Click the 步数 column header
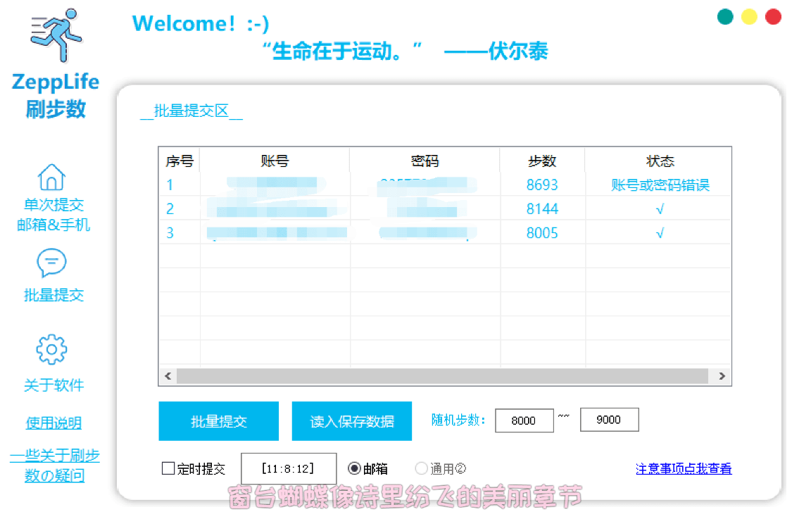792x512 pixels. pyautogui.click(x=543, y=161)
